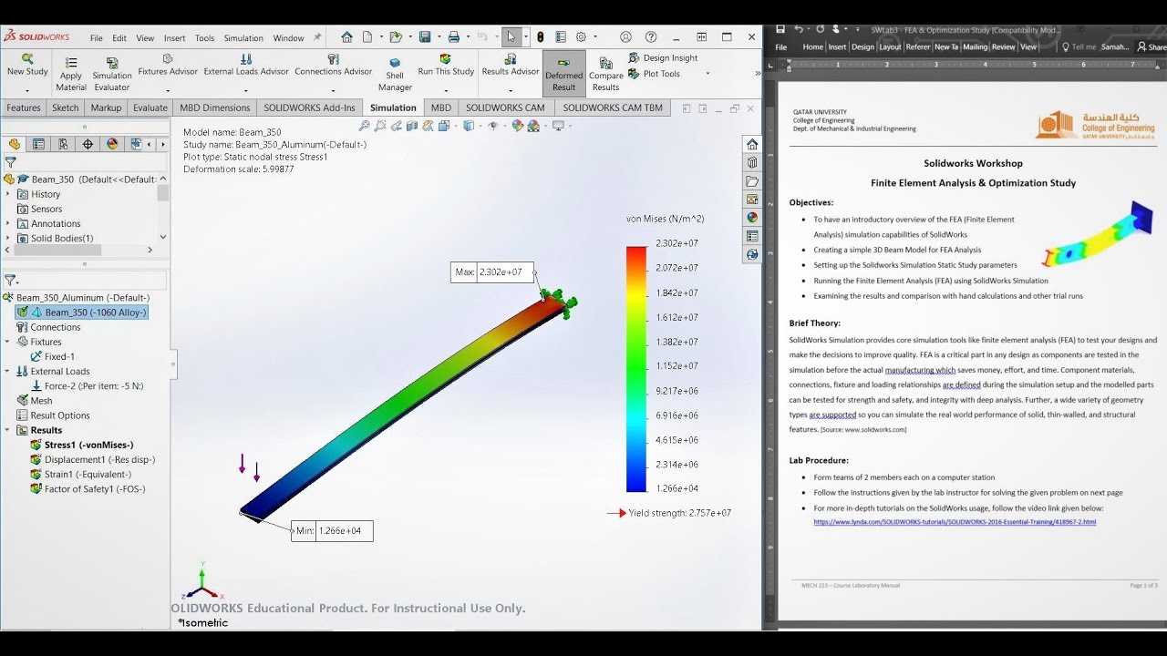1167x656 pixels.
Task: Expand the Annotations tree node
Action: coord(8,223)
